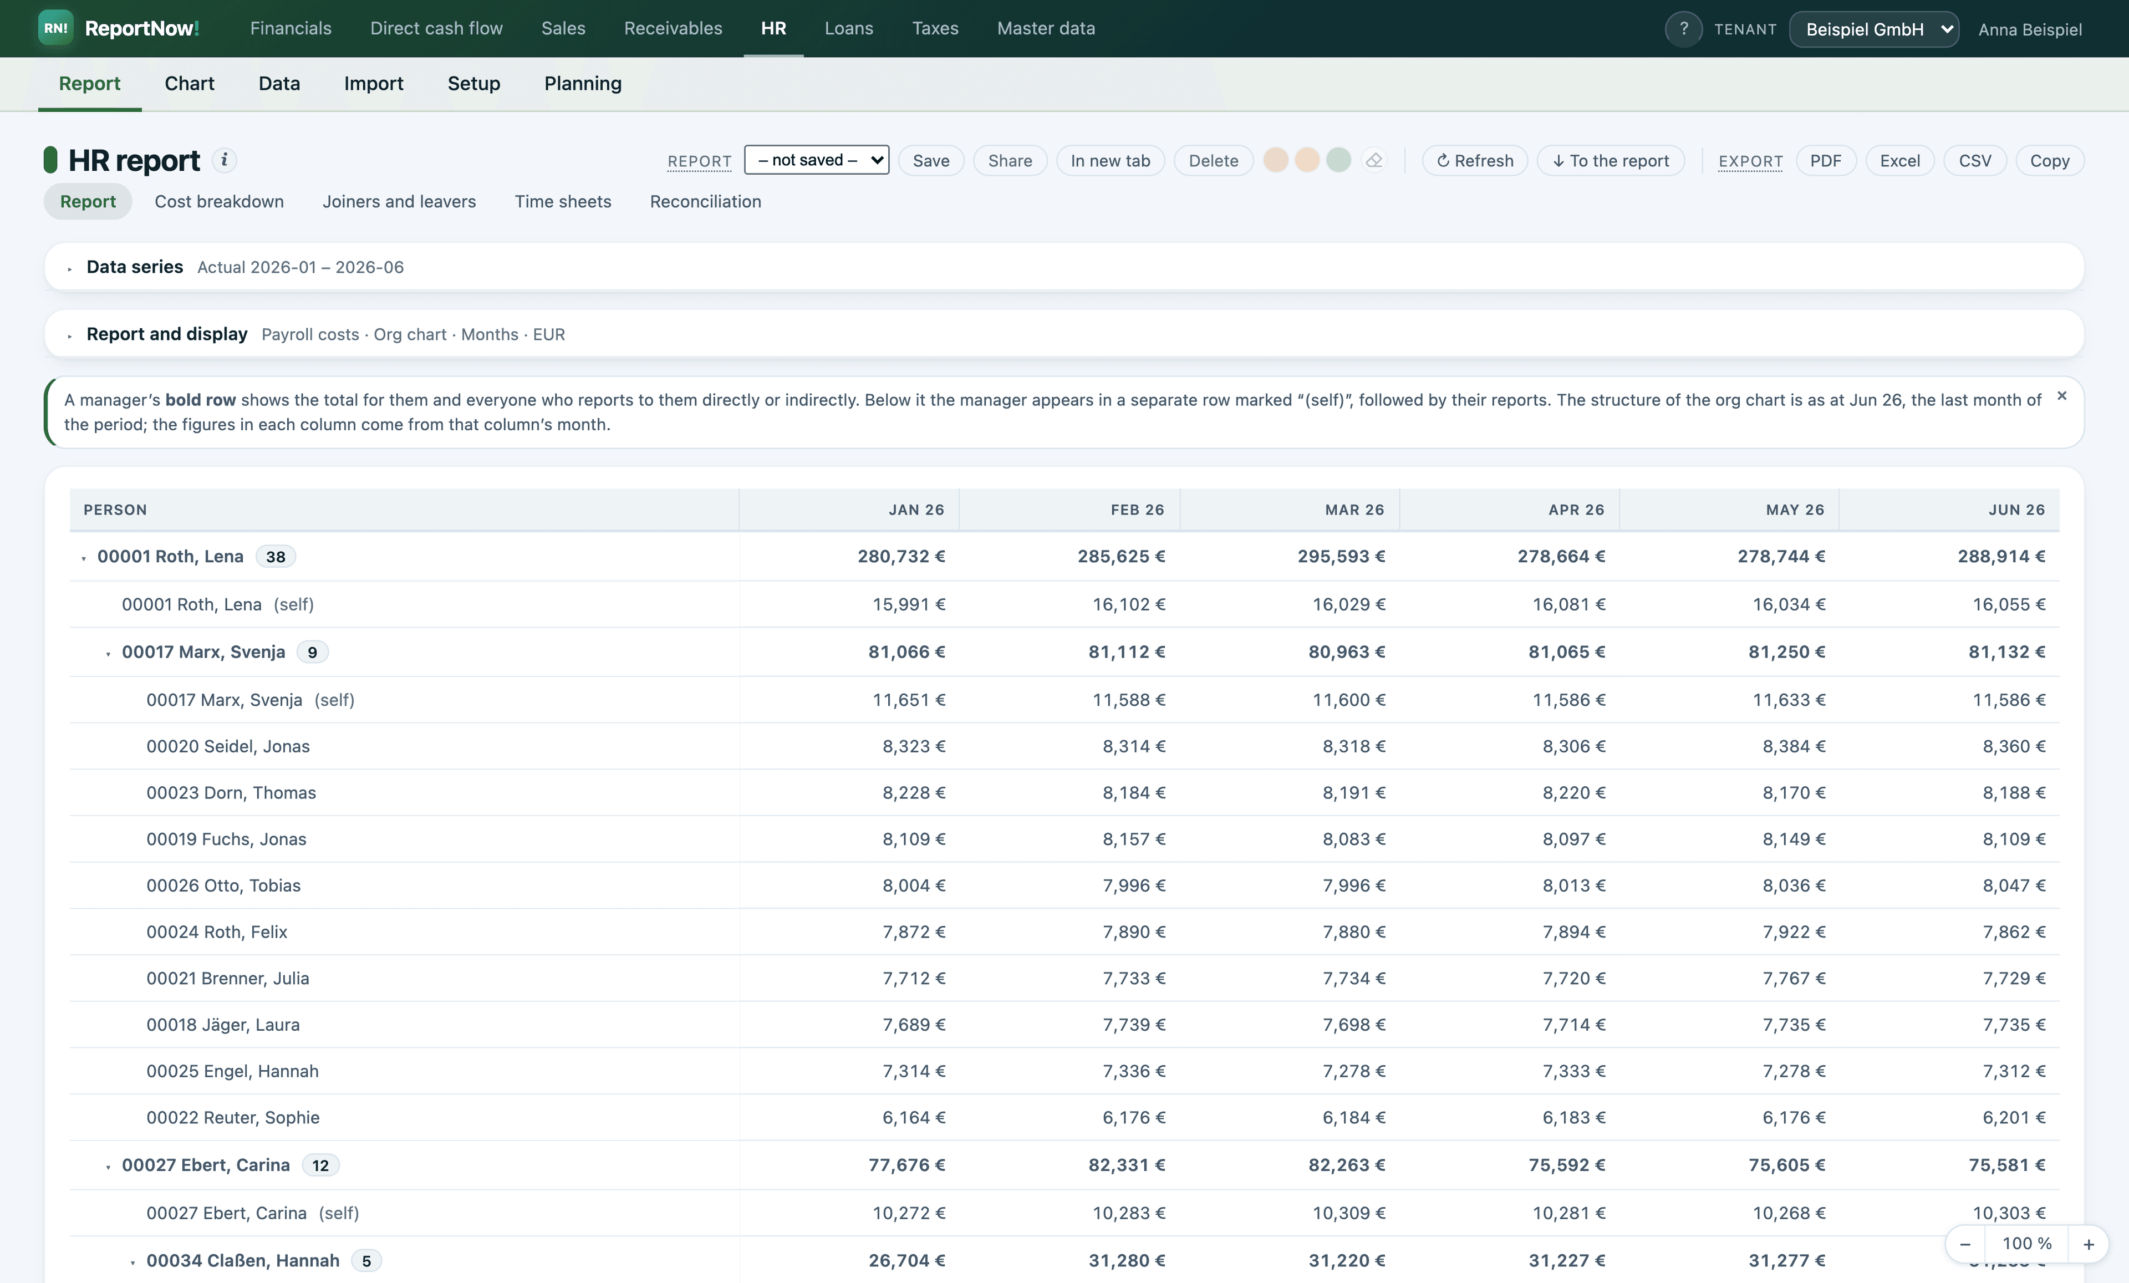Open the Direct cash flow menu
This screenshot has width=2129, height=1283.
436,28
